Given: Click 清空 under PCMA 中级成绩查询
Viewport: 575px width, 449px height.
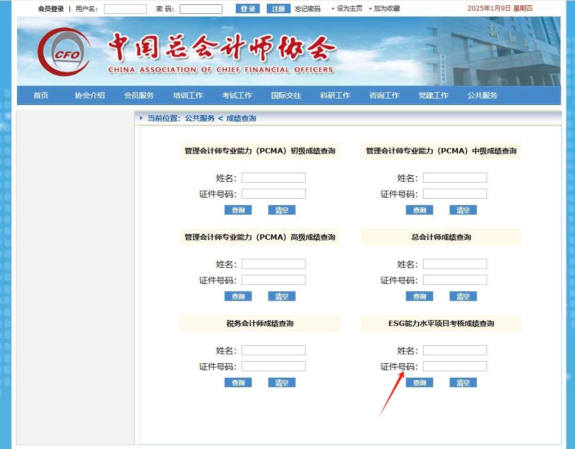Looking at the screenshot, I should click(x=463, y=210).
